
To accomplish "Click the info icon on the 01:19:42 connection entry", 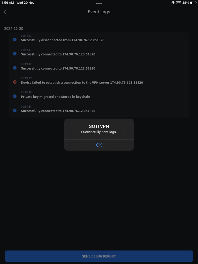I will click(15, 68).
